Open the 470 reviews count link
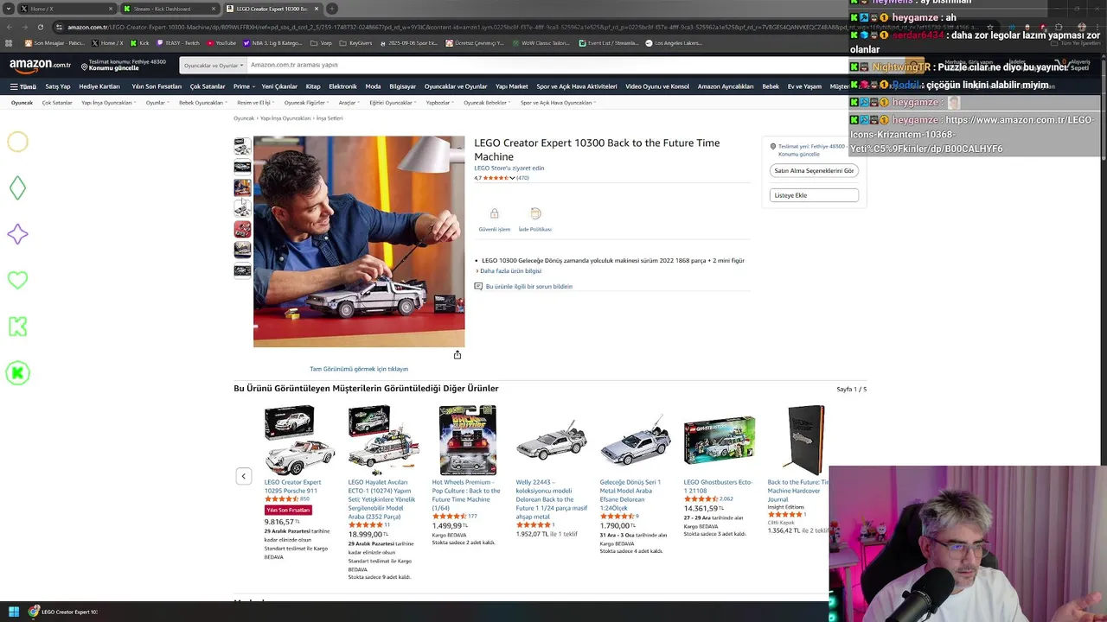Screen dimensions: 1107x622 522,178
